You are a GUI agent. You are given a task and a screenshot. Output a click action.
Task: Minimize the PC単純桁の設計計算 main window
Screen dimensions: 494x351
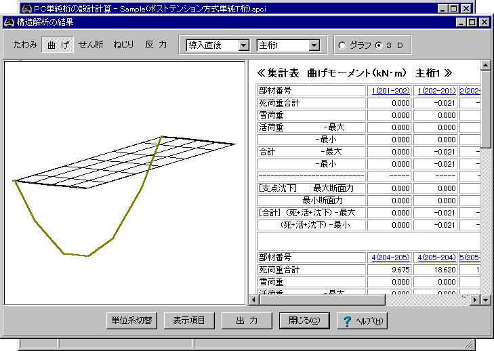[443, 9]
